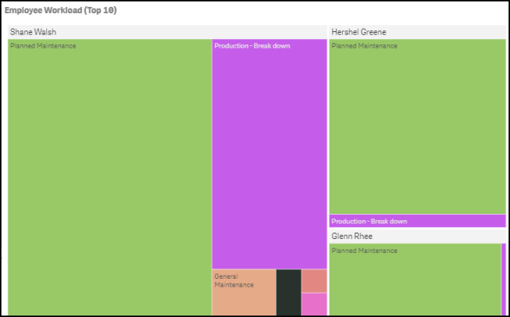The image size is (510, 317).
Task: Click the salmon red tile under Shane Walsh
Action: [314, 281]
